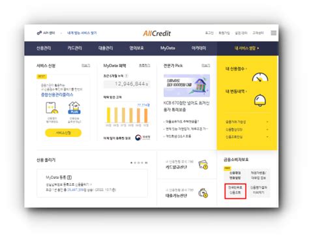This screenshot has height=238, width=309.
Task: Select the second carousel dot in 신용 올리기
Action: tap(135, 162)
